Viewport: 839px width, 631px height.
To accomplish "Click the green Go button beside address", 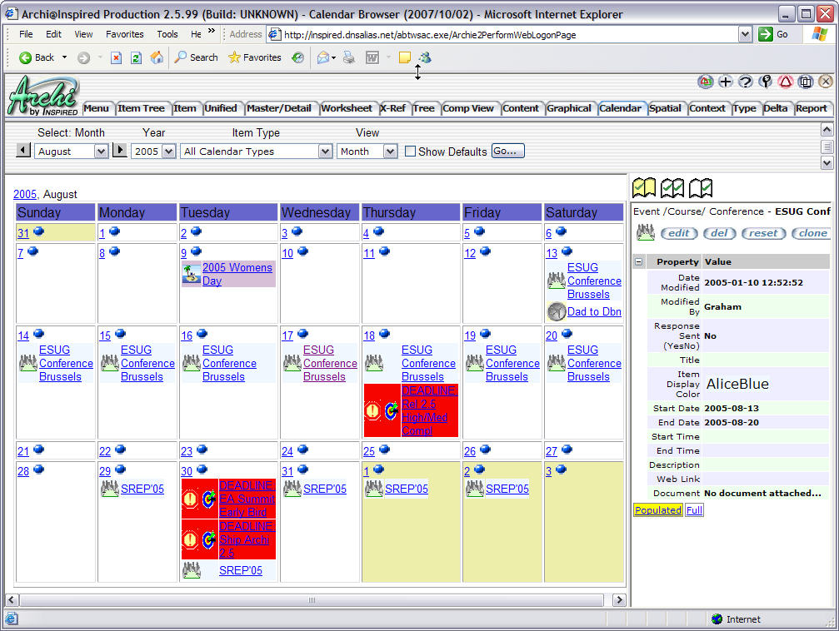I will point(774,34).
